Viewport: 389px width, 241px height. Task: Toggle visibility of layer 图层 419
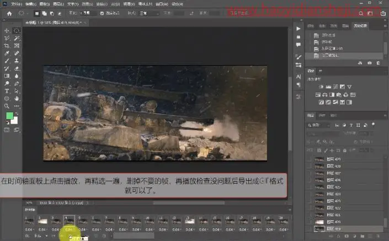[310, 229]
